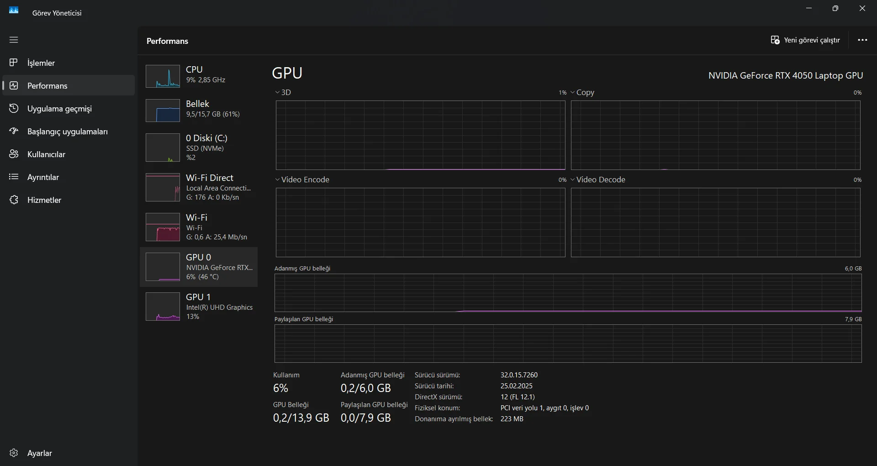Click Yeni görevi çalıştır button
Screen dimensions: 877x466
[x=805, y=40]
